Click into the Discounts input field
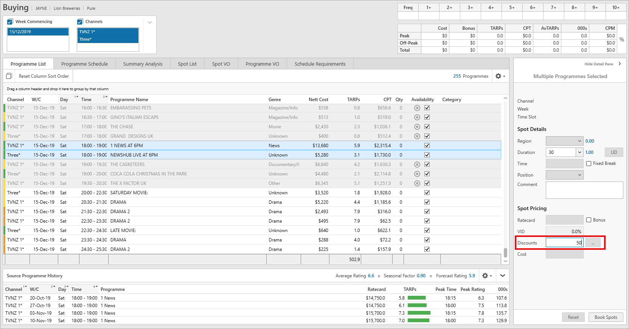The width and height of the screenshot is (629, 329). point(564,243)
